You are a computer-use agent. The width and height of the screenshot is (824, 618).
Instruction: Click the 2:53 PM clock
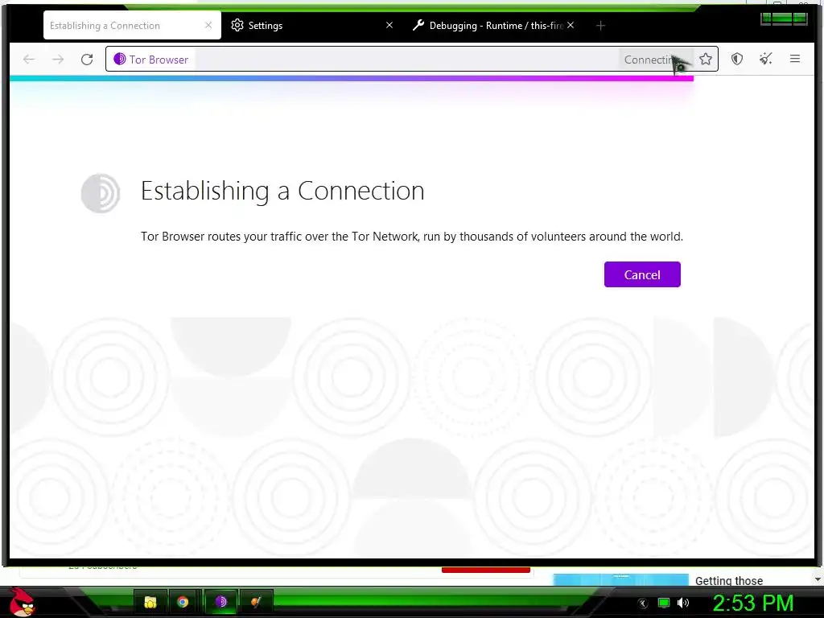[752, 603]
